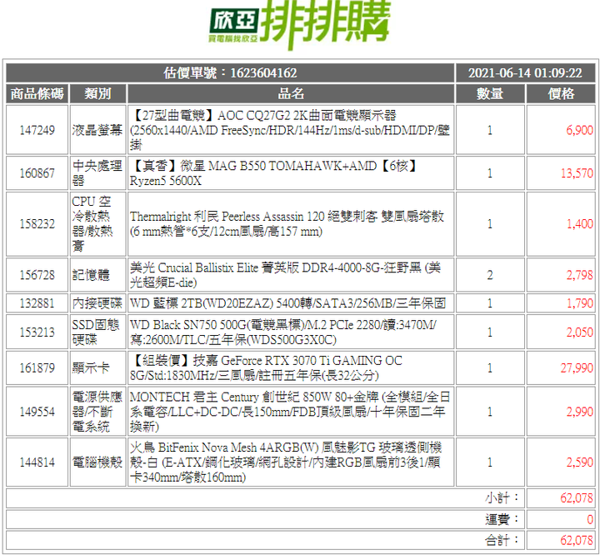600x555 pixels.
Task: Click the 運費 label
Action: coord(502,519)
